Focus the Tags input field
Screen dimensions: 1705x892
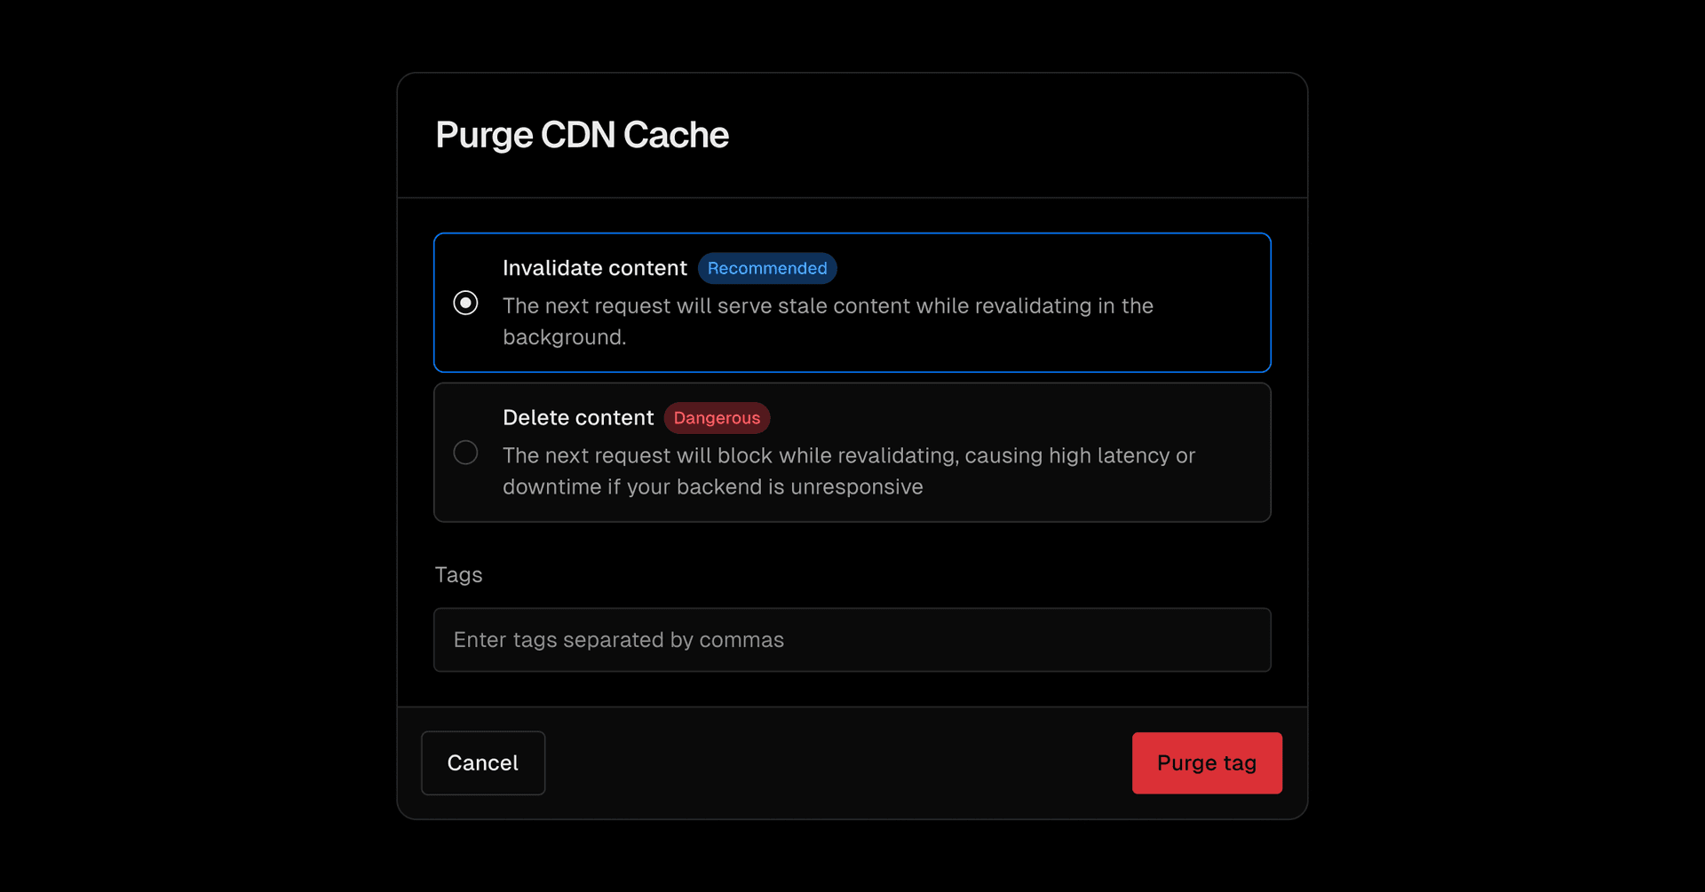[852, 640]
